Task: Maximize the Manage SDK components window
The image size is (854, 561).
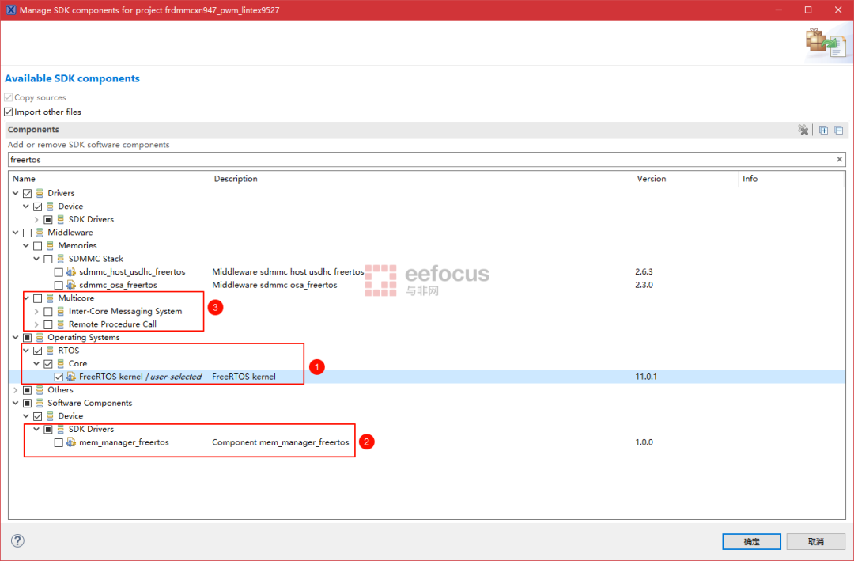Action: click(808, 9)
